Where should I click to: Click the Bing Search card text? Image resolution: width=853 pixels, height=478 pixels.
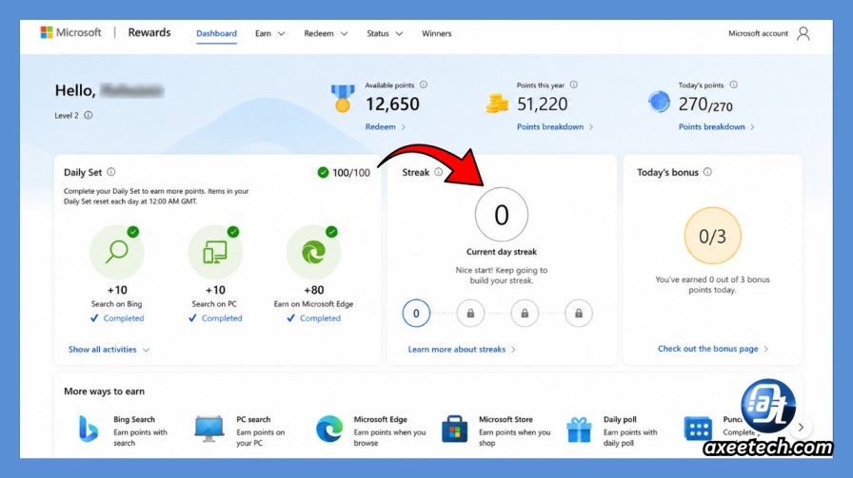click(x=140, y=431)
